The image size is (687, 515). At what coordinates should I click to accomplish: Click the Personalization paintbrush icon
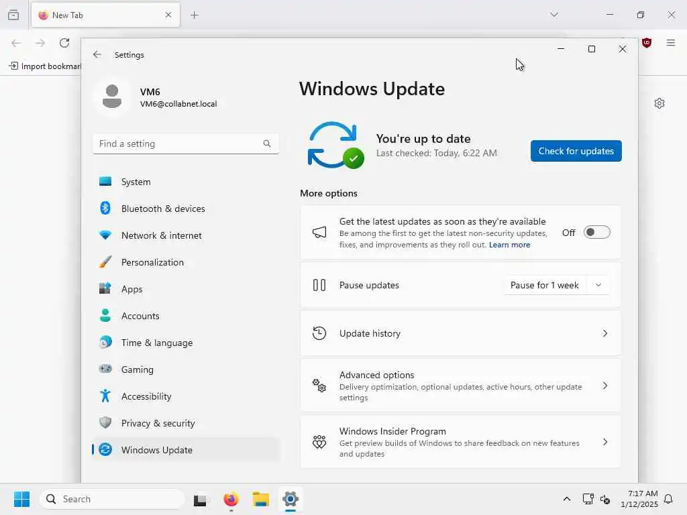[105, 262]
